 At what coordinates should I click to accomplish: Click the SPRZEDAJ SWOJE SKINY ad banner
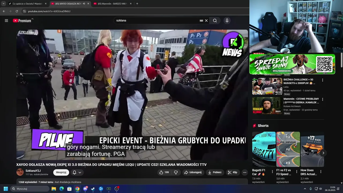tap(292, 64)
